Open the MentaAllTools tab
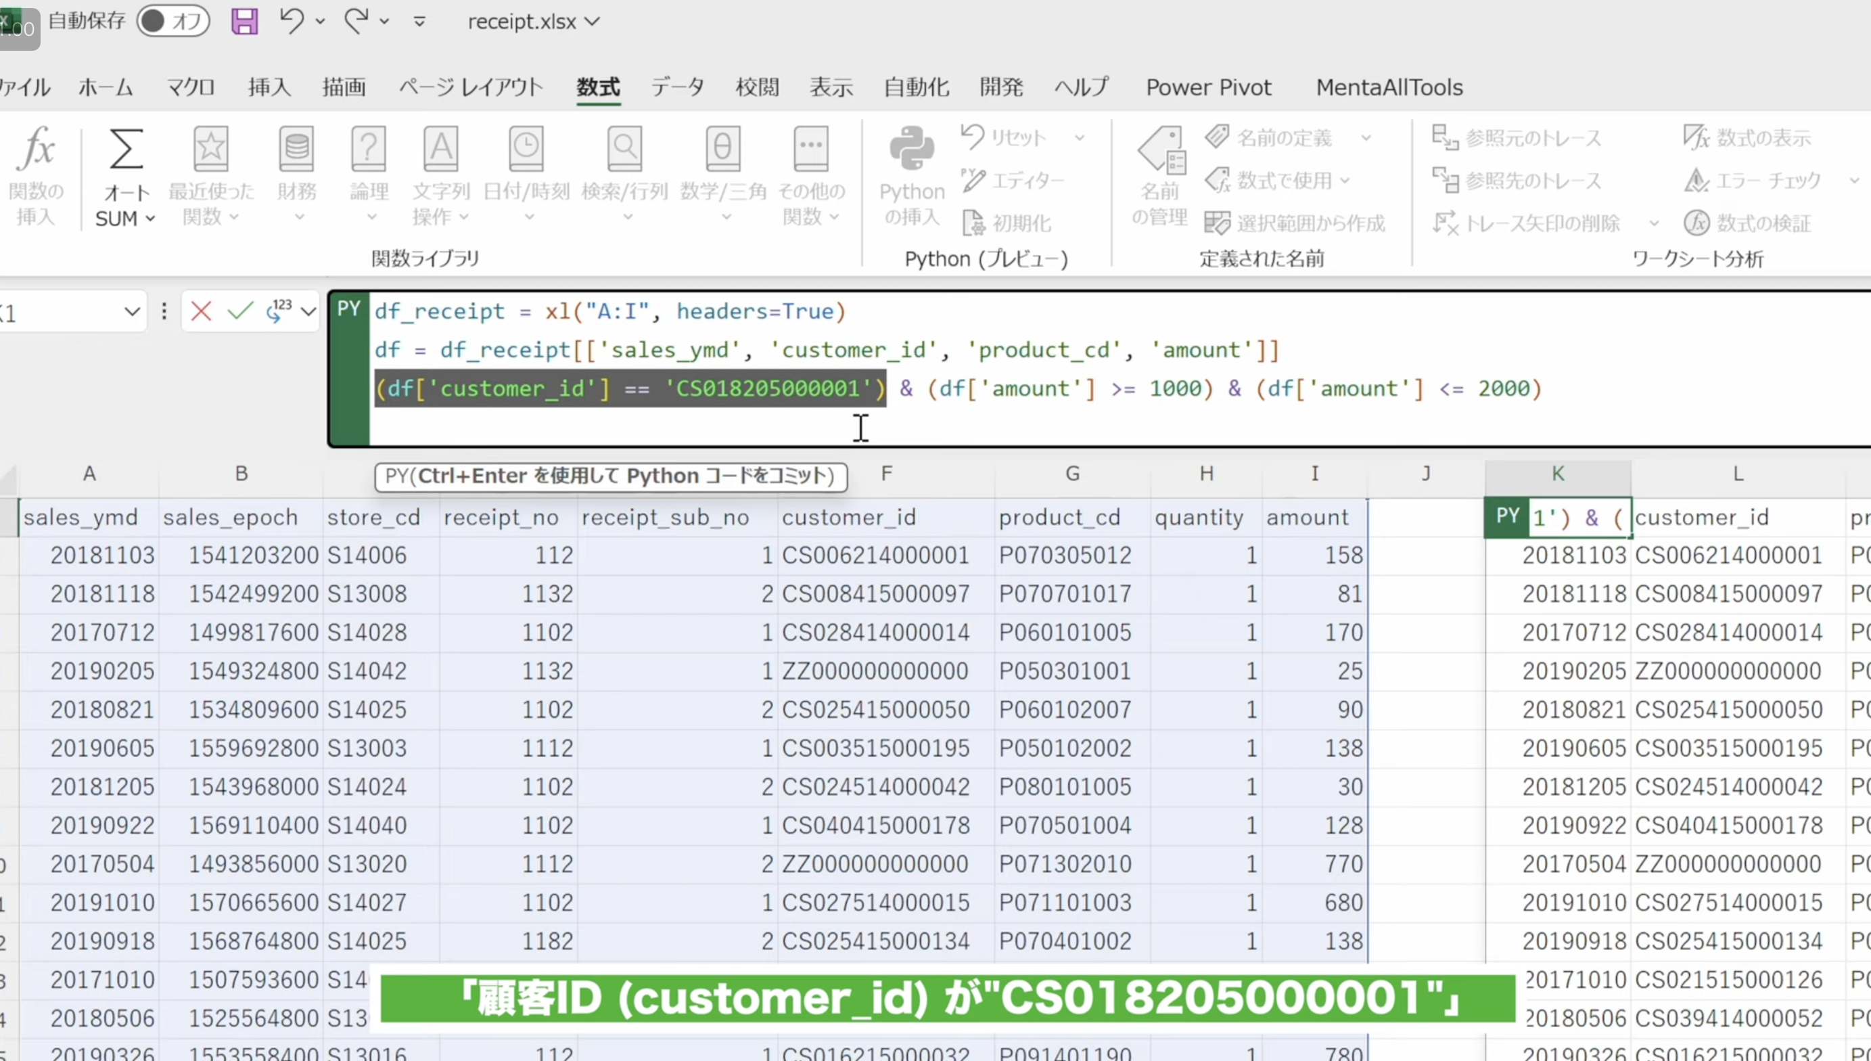This screenshot has width=1871, height=1061. pos(1389,87)
